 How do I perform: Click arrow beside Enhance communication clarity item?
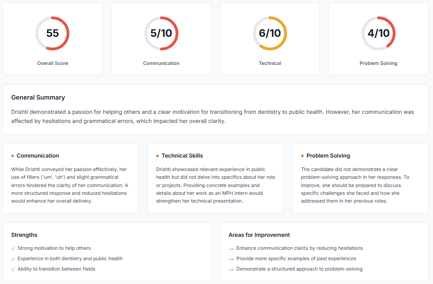pyautogui.click(x=231, y=248)
